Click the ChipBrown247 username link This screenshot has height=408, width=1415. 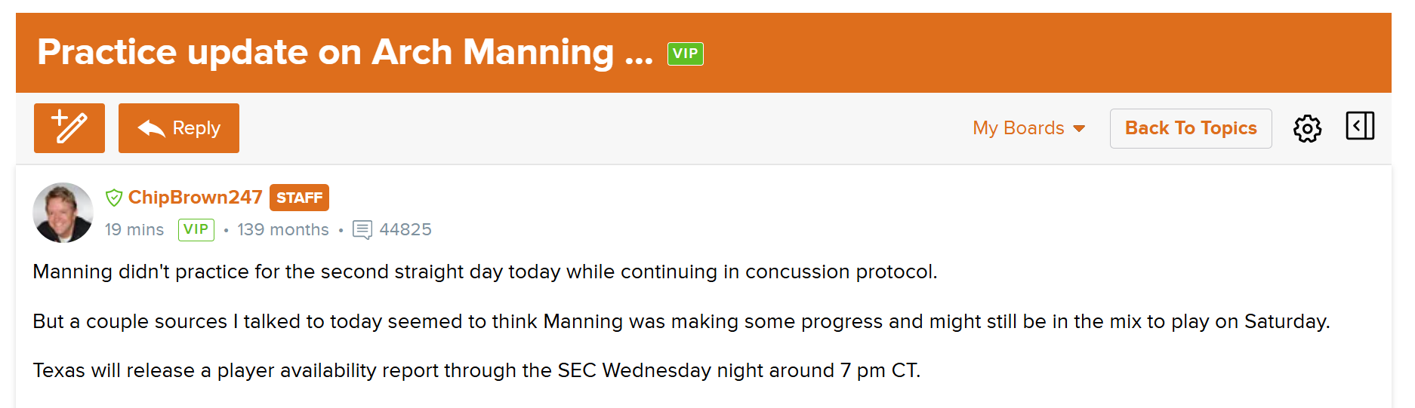coord(195,198)
